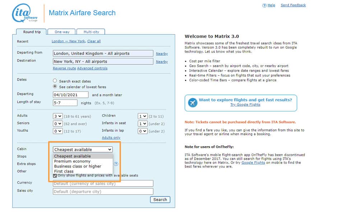This screenshot has width=359, height=212.
Task: Open the Help link
Action: tap(271, 5)
